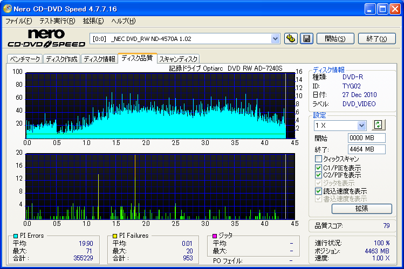Click the 品質スコア value 79

(x=387, y=226)
